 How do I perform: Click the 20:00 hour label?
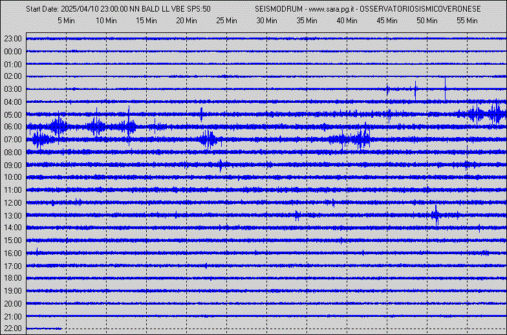(13, 304)
